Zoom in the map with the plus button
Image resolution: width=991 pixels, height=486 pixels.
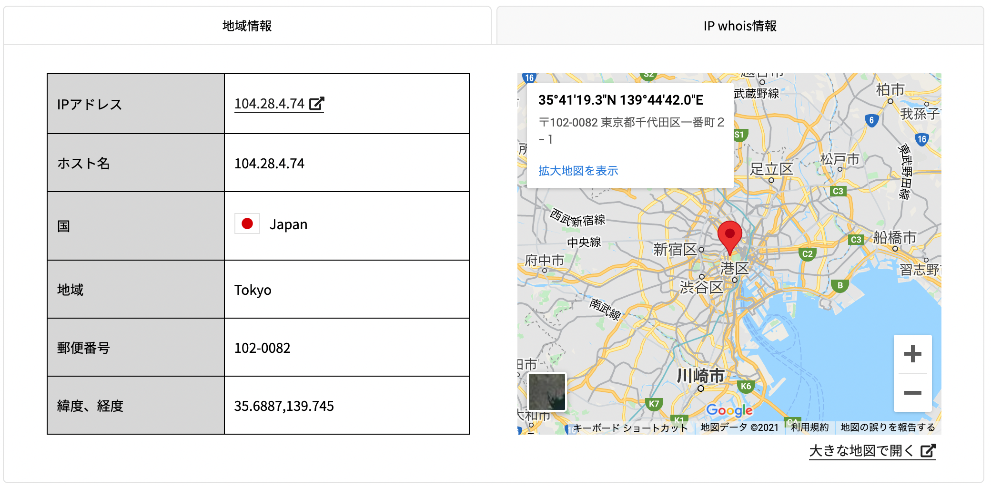click(x=912, y=354)
